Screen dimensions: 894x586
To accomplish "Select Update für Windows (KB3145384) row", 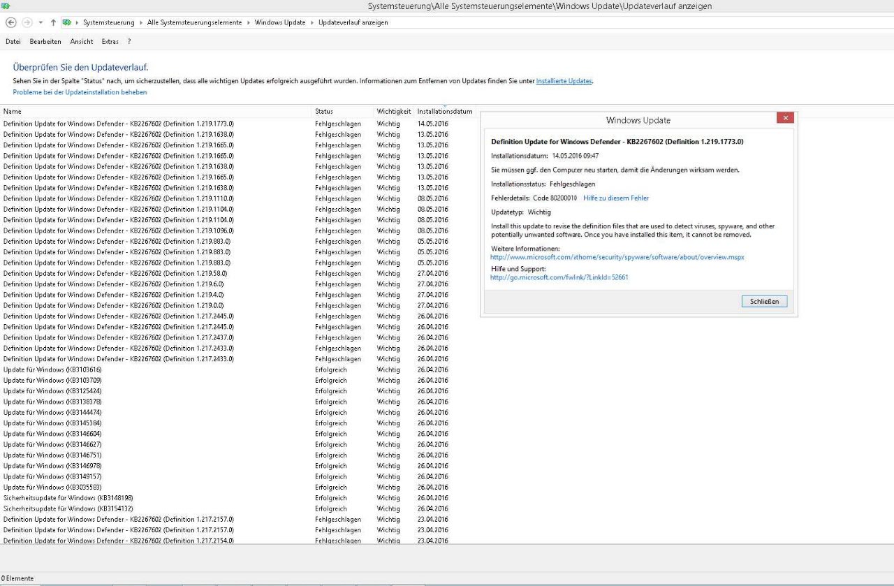I will (226, 423).
